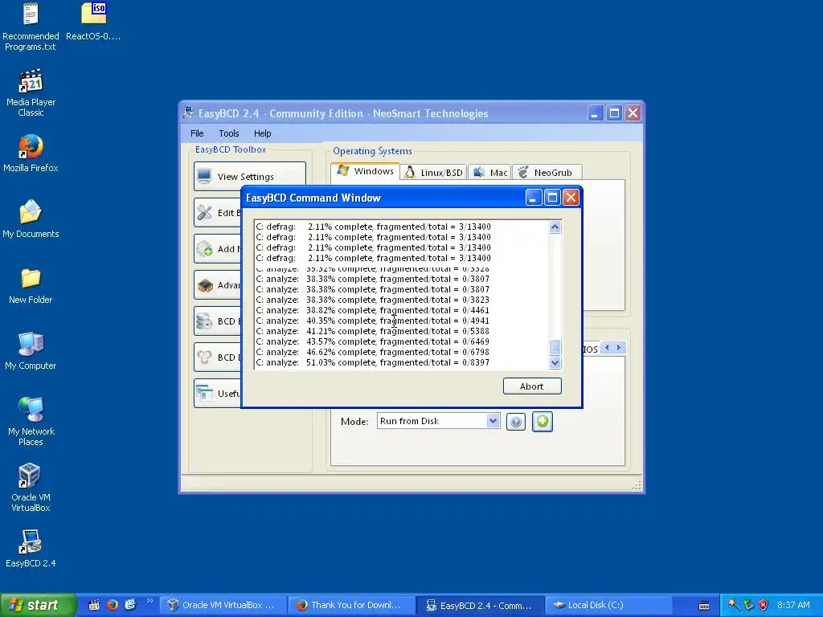The image size is (823, 617).
Task: Launch Media Player Classic shortcut
Action: pos(31,92)
